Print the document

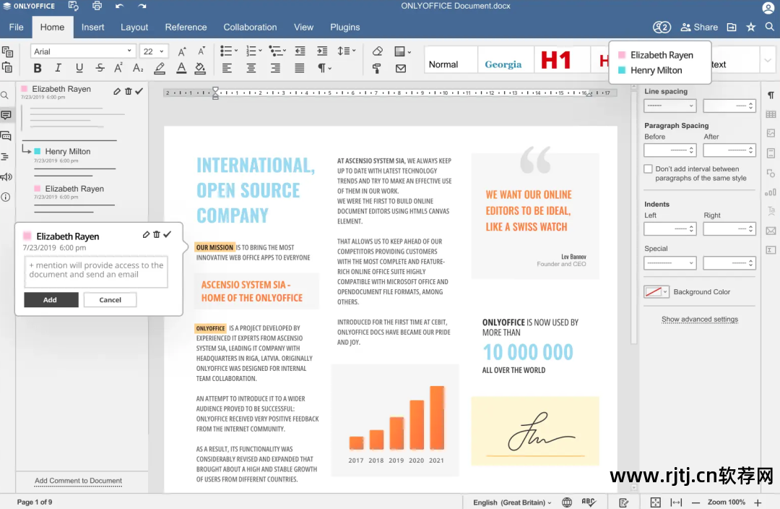[97, 6]
